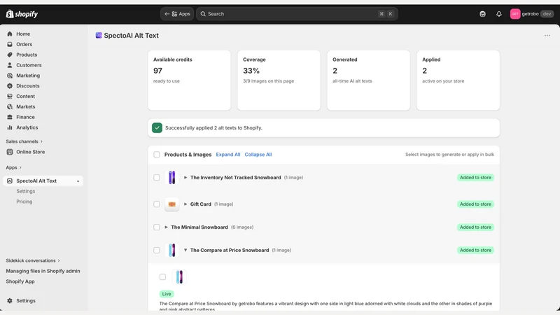Click Added to store badge for Inventory Not Tracked
The height and width of the screenshot is (315, 560).
(475, 178)
